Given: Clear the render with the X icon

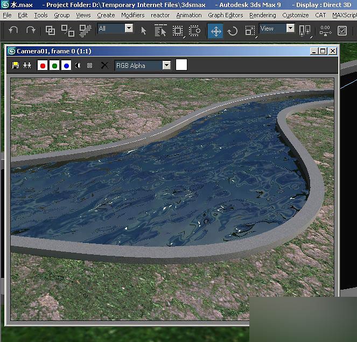Looking at the screenshot, I should [104, 66].
